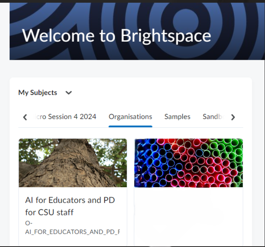Select the Organisations tab

[130, 117]
